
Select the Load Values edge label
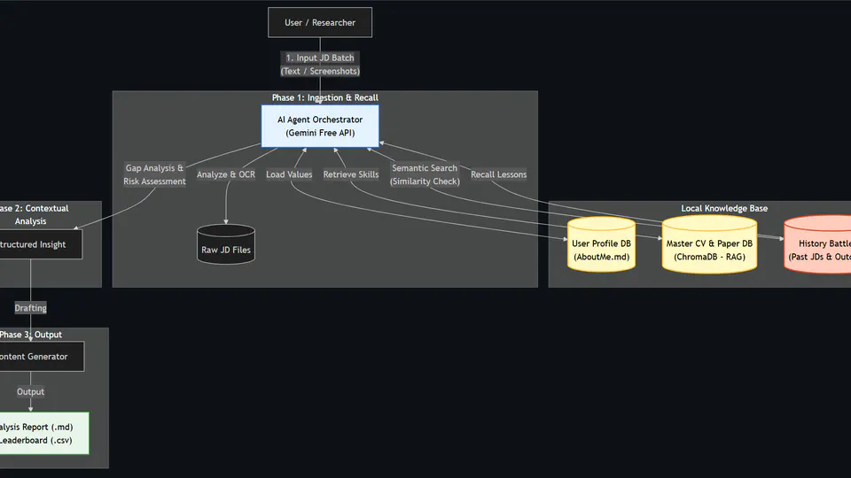pyautogui.click(x=289, y=174)
